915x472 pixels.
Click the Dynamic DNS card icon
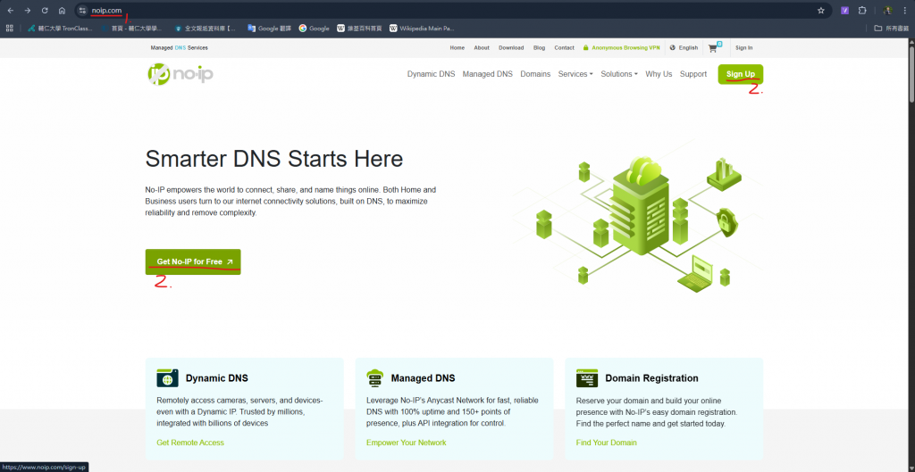[x=167, y=378]
